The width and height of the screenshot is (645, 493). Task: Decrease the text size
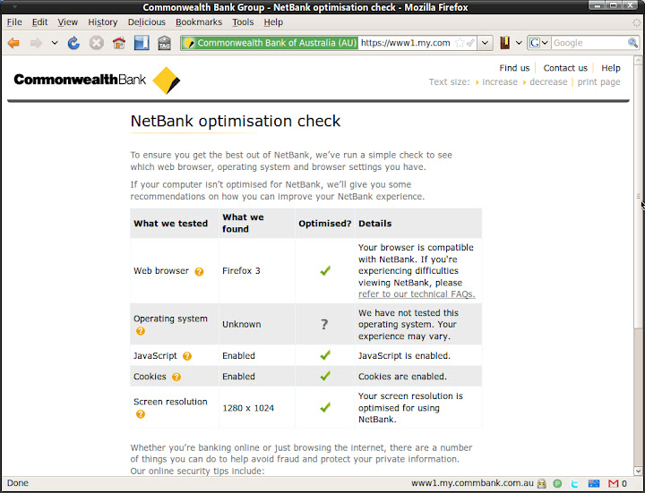[548, 81]
